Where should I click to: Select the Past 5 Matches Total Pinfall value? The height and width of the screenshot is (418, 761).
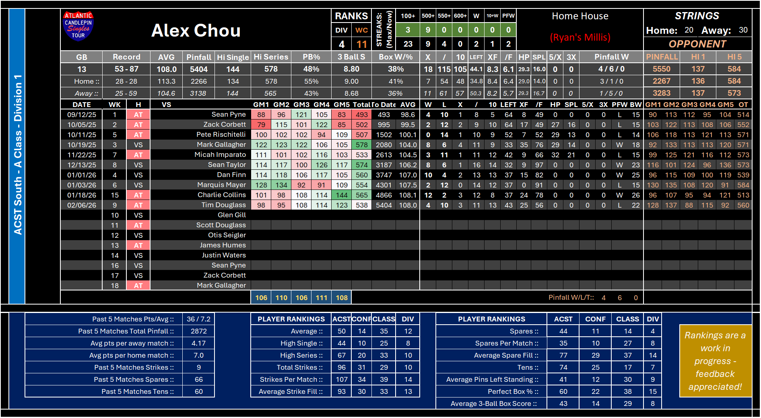click(x=198, y=331)
